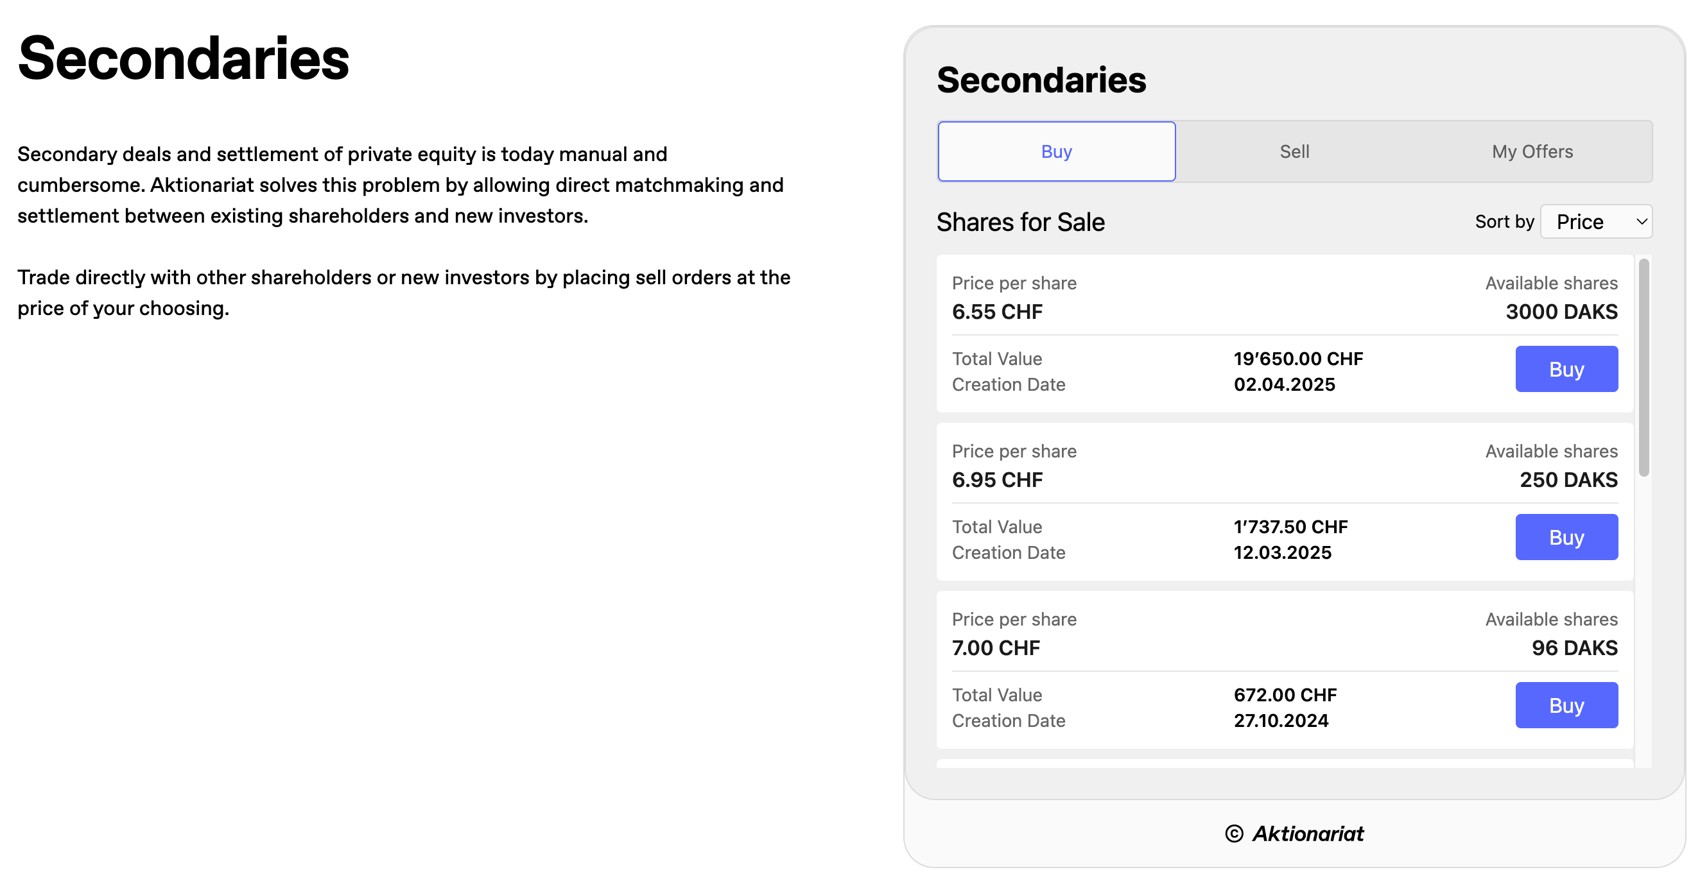Click the 250 DAKS available shares value

point(1567,480)
